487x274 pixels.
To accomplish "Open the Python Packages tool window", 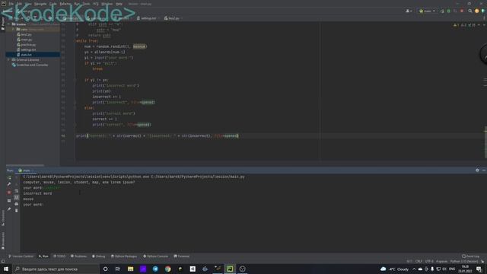I will [x=124, y=256].
